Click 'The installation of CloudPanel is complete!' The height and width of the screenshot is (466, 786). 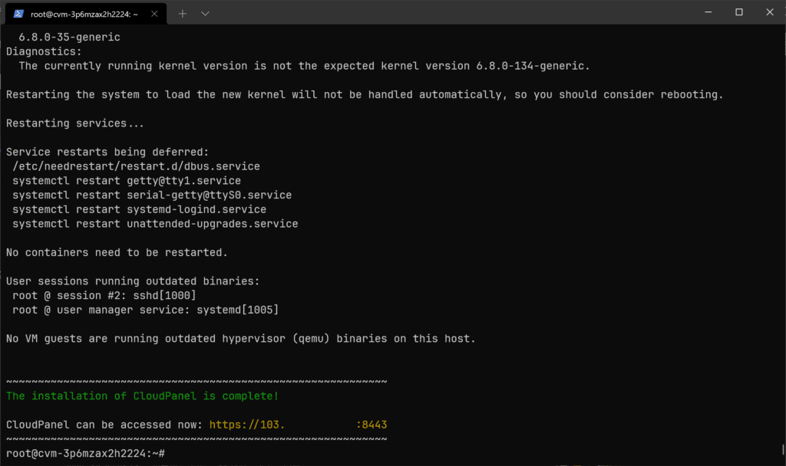coord(142,396)
